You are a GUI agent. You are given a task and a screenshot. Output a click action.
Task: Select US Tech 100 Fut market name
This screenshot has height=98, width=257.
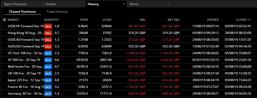[26, 53]
